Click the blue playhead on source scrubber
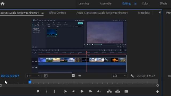 click(x=30, y=82)
